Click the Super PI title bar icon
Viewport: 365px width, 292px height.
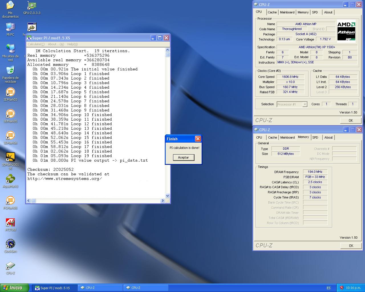click(29, 38)
